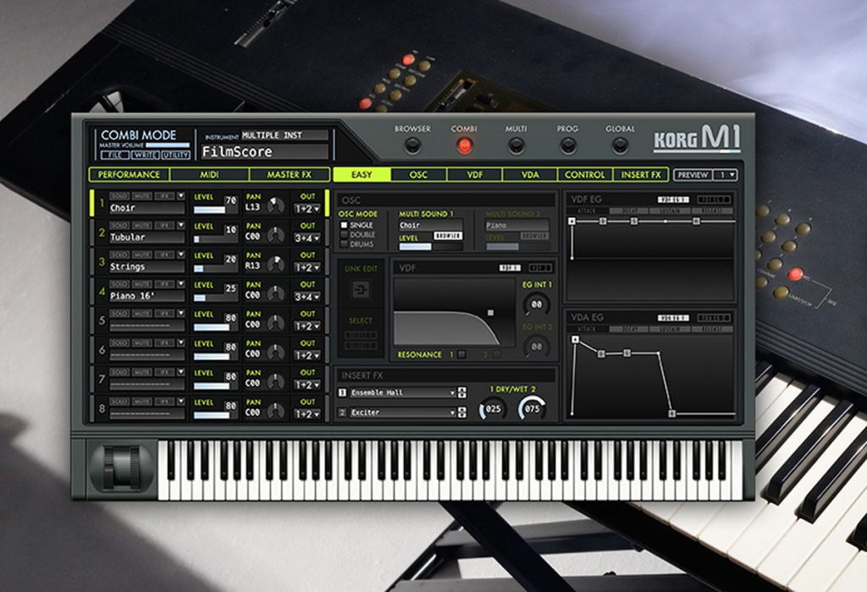Click the pan knob for the Tubular part

[x=275, y=235]
